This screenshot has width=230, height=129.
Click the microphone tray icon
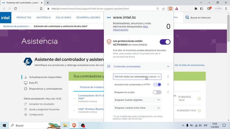pos(187,125)
